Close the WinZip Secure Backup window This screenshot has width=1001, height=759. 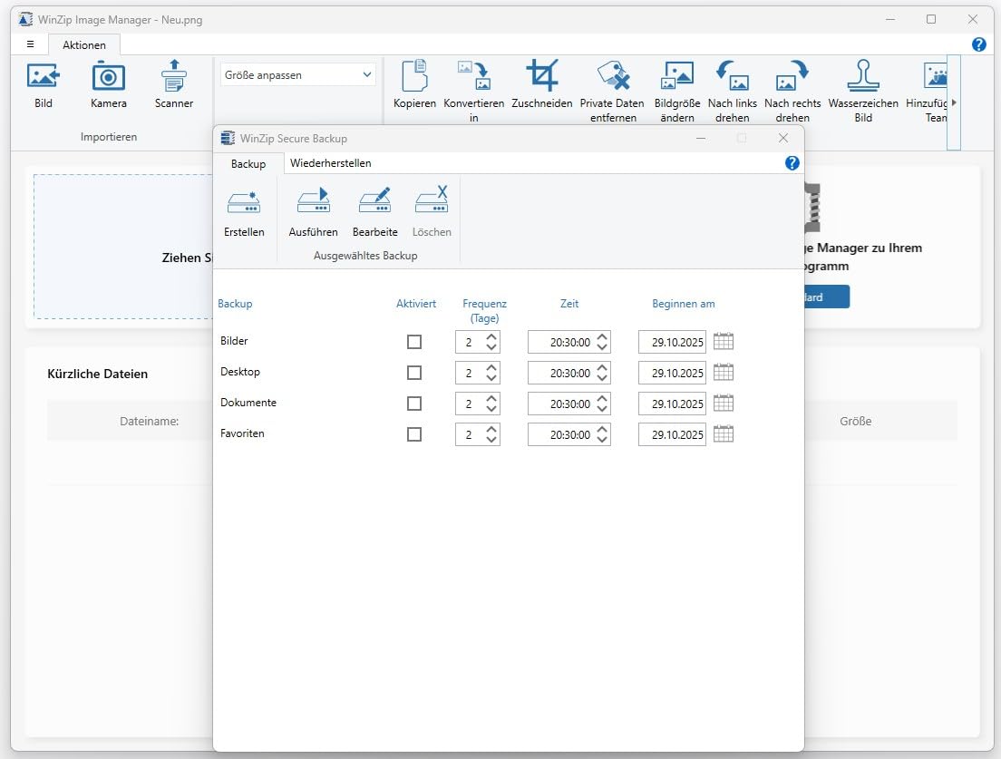(x=783, y=138)
